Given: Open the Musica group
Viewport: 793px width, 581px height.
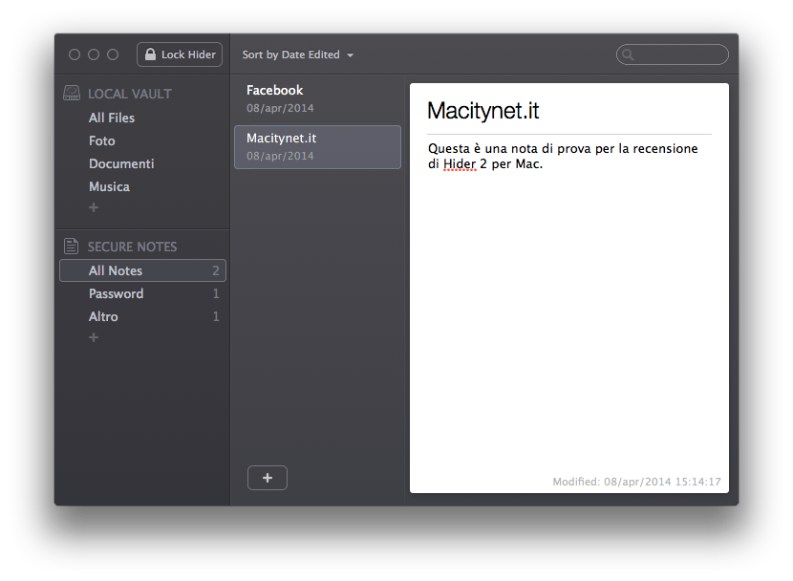Looking at the screenshot, I should (109, 186).
